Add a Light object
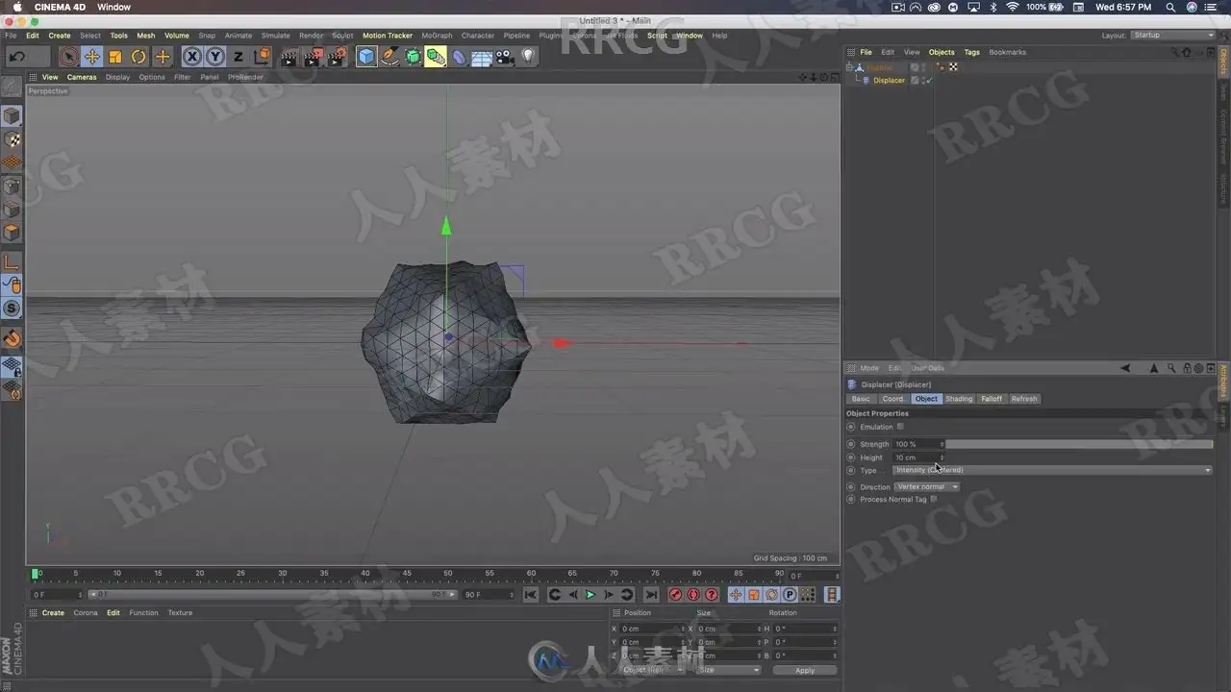Screen dimensions: 1231x692 click(527, 57)
